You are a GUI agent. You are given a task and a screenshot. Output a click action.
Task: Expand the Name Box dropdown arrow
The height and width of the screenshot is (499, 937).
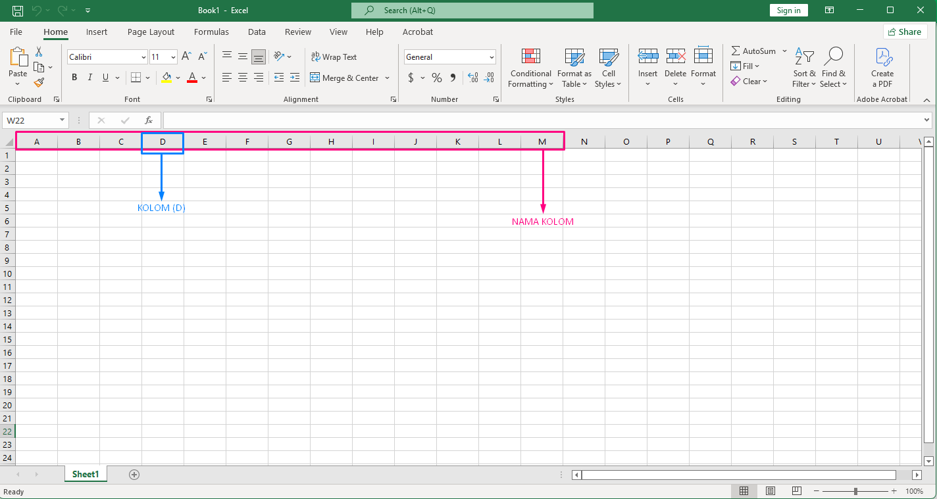click(63, 120)
